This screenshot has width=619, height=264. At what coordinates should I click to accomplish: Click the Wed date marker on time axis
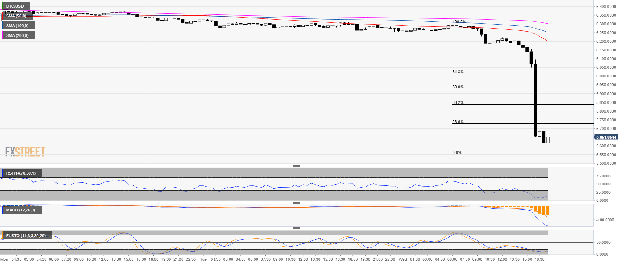(403, 259)
